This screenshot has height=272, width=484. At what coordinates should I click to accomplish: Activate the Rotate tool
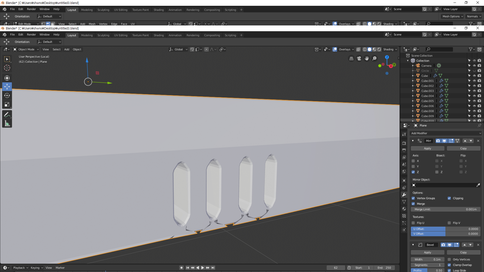tap(7, 95)
